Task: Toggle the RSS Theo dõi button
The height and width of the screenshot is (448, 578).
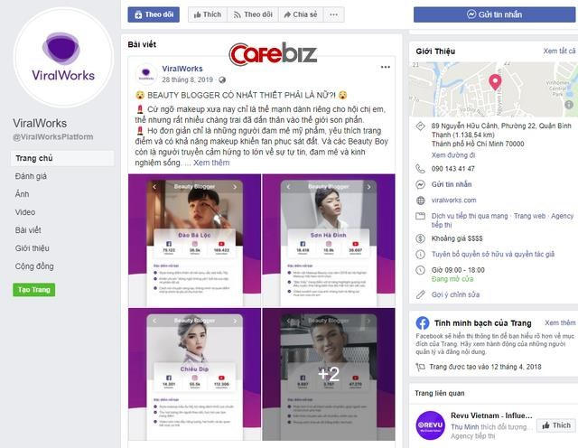Action: click(x=253, y=14)
